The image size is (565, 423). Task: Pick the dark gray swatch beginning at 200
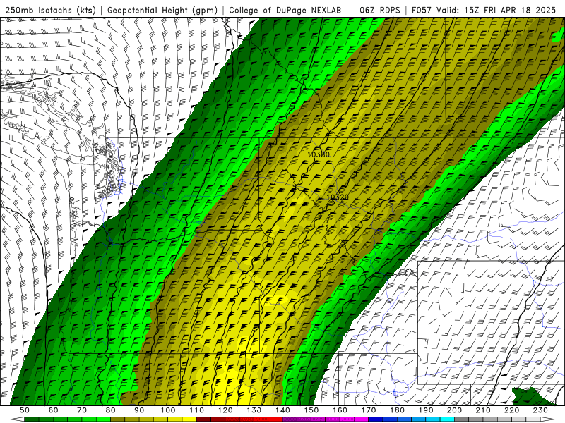coord(462,419)
